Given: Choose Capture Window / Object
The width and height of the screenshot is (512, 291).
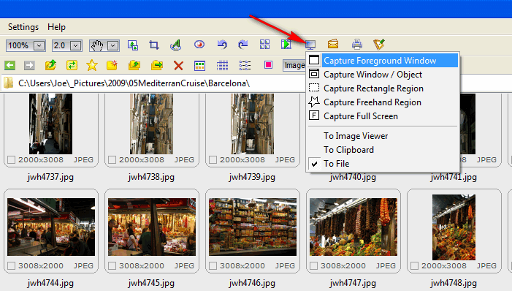Looking at the screenshot, I should pos(383,75).
